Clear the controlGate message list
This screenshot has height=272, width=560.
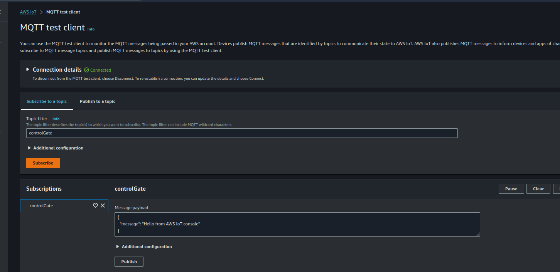[538, 189]
